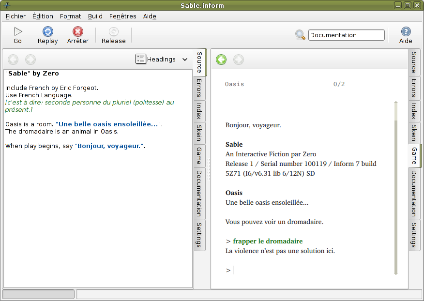
Task: Click the magnifying glass search icon
Action: pos(300,35)
